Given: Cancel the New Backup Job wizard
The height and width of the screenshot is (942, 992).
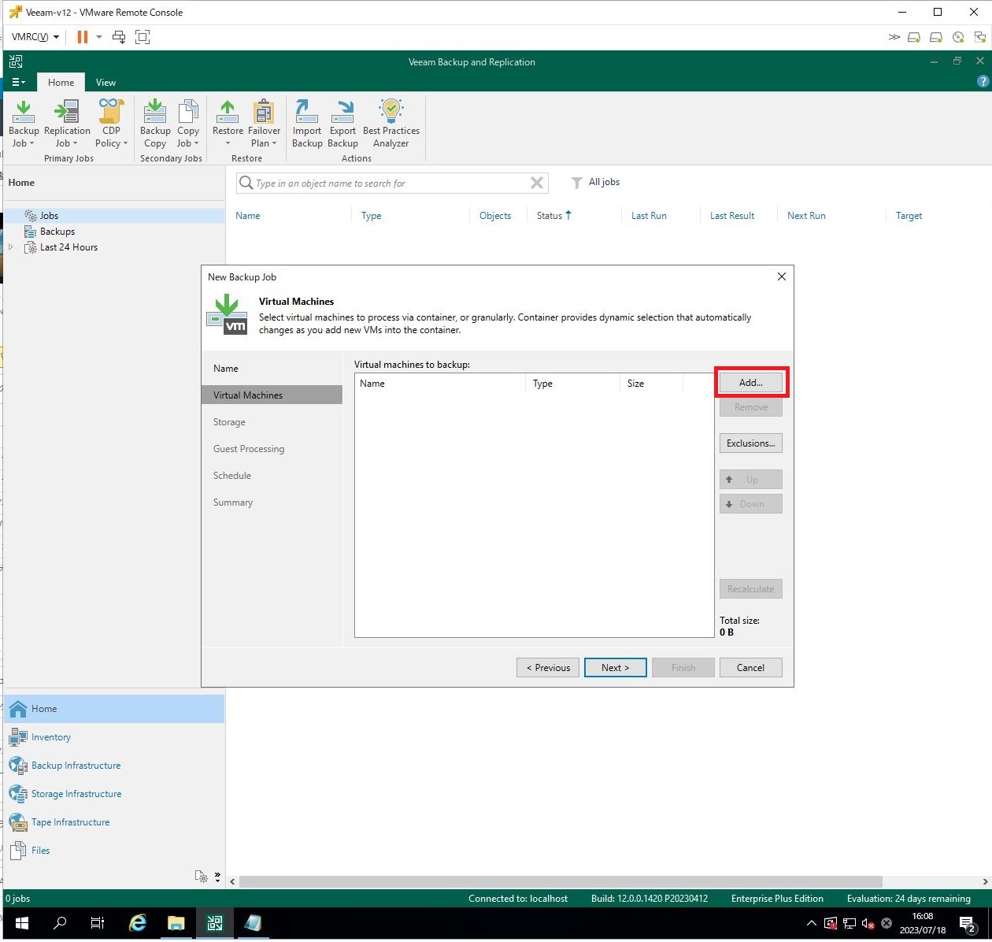Looking at the screenshot, I should (750, 668).
